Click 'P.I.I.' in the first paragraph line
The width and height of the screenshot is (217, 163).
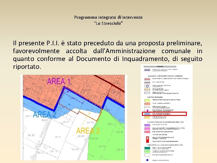pos(53,43)
